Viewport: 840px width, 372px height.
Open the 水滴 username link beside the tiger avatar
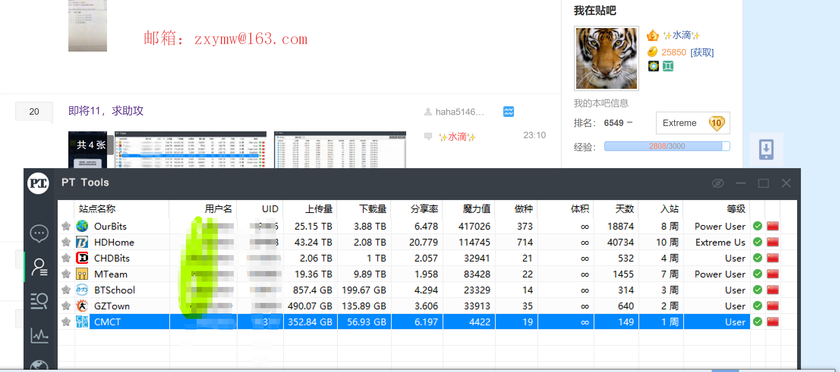pyautogui.click(x=681, y=35)
